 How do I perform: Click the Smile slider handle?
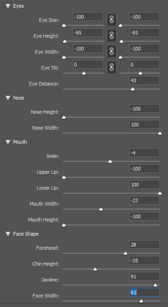pos(110,161)
